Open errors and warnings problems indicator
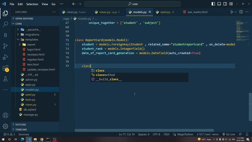 (x=9, y=134)
